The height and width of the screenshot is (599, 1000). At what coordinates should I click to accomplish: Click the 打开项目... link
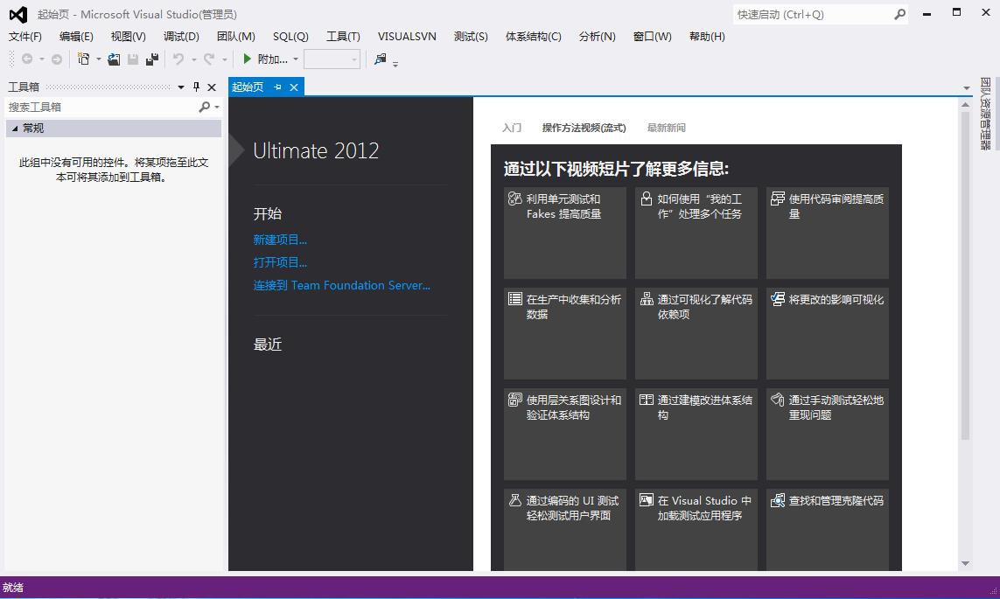coord(280,262)
